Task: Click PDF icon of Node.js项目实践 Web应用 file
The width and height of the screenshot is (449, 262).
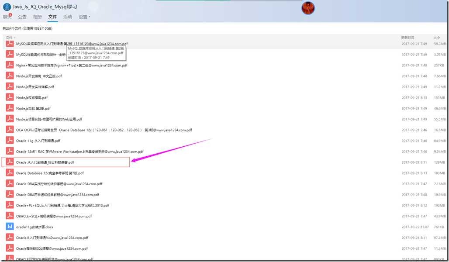Action: coord(10,119)
